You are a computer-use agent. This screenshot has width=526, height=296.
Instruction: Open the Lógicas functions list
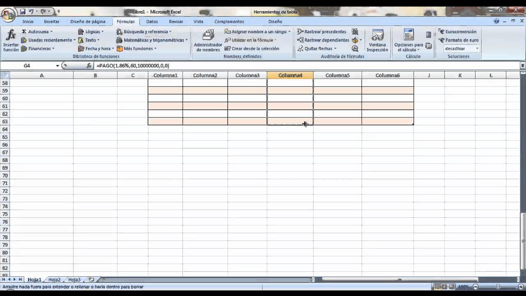90,32
